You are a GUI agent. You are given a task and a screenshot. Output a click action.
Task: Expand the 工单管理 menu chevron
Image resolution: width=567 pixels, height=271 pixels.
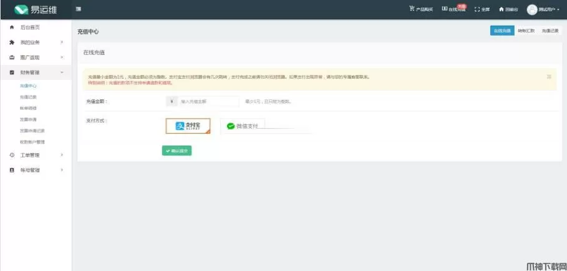coord(62,155)
